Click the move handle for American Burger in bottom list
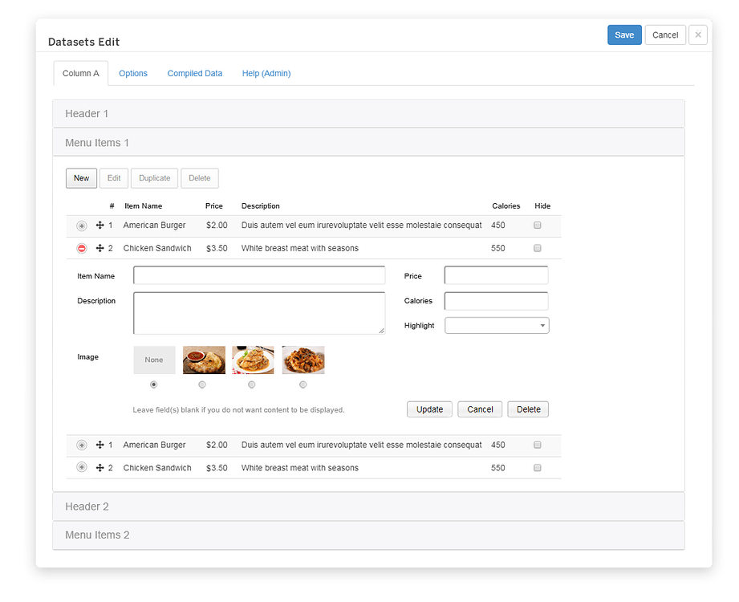The image size is (739, 602). tap(98, 445)
